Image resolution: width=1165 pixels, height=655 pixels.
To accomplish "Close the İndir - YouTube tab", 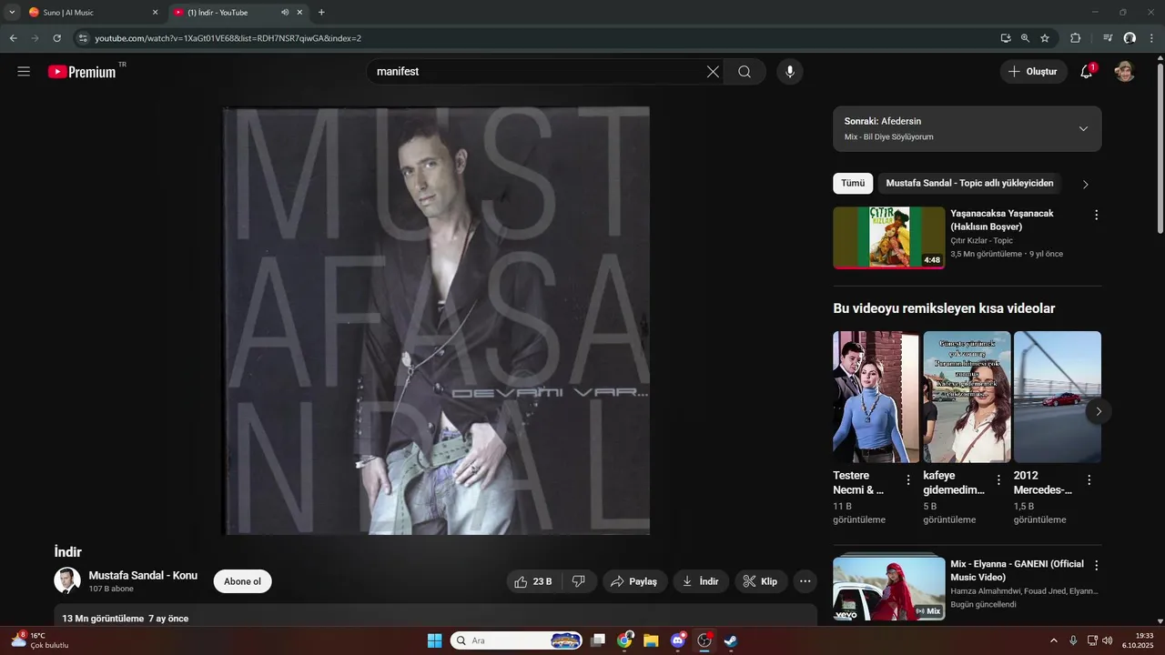I will [x=299, y=13].
